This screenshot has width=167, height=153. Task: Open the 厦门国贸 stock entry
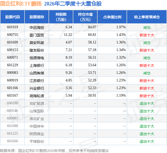click(37, 35)
